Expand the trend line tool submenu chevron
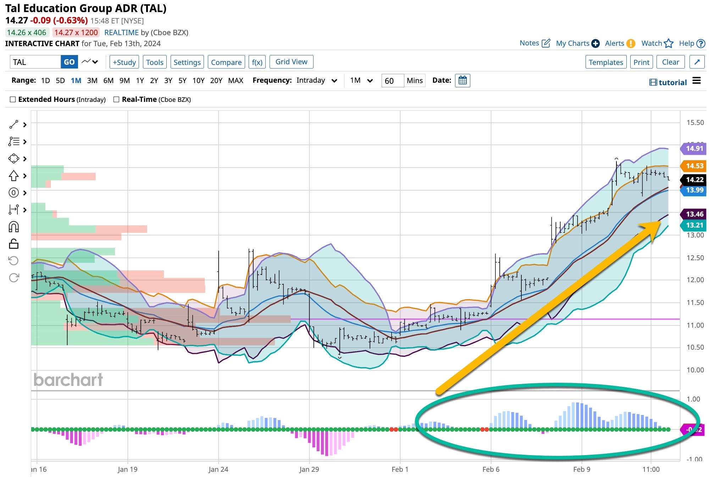The width and height of the screenshot is (720, 497). 25,125
